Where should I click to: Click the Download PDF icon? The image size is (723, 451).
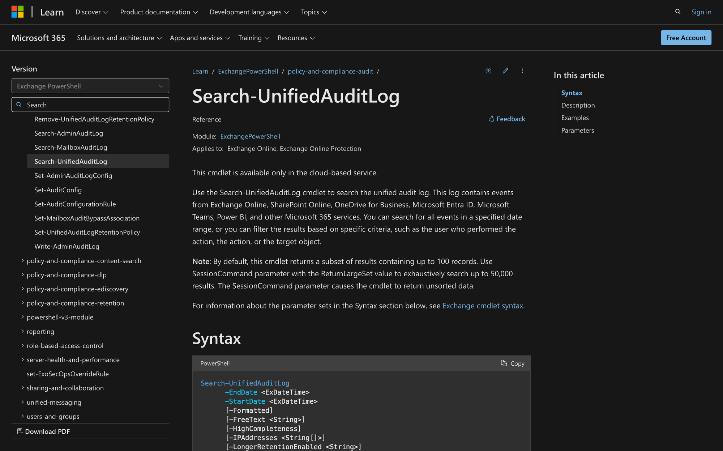20,431
